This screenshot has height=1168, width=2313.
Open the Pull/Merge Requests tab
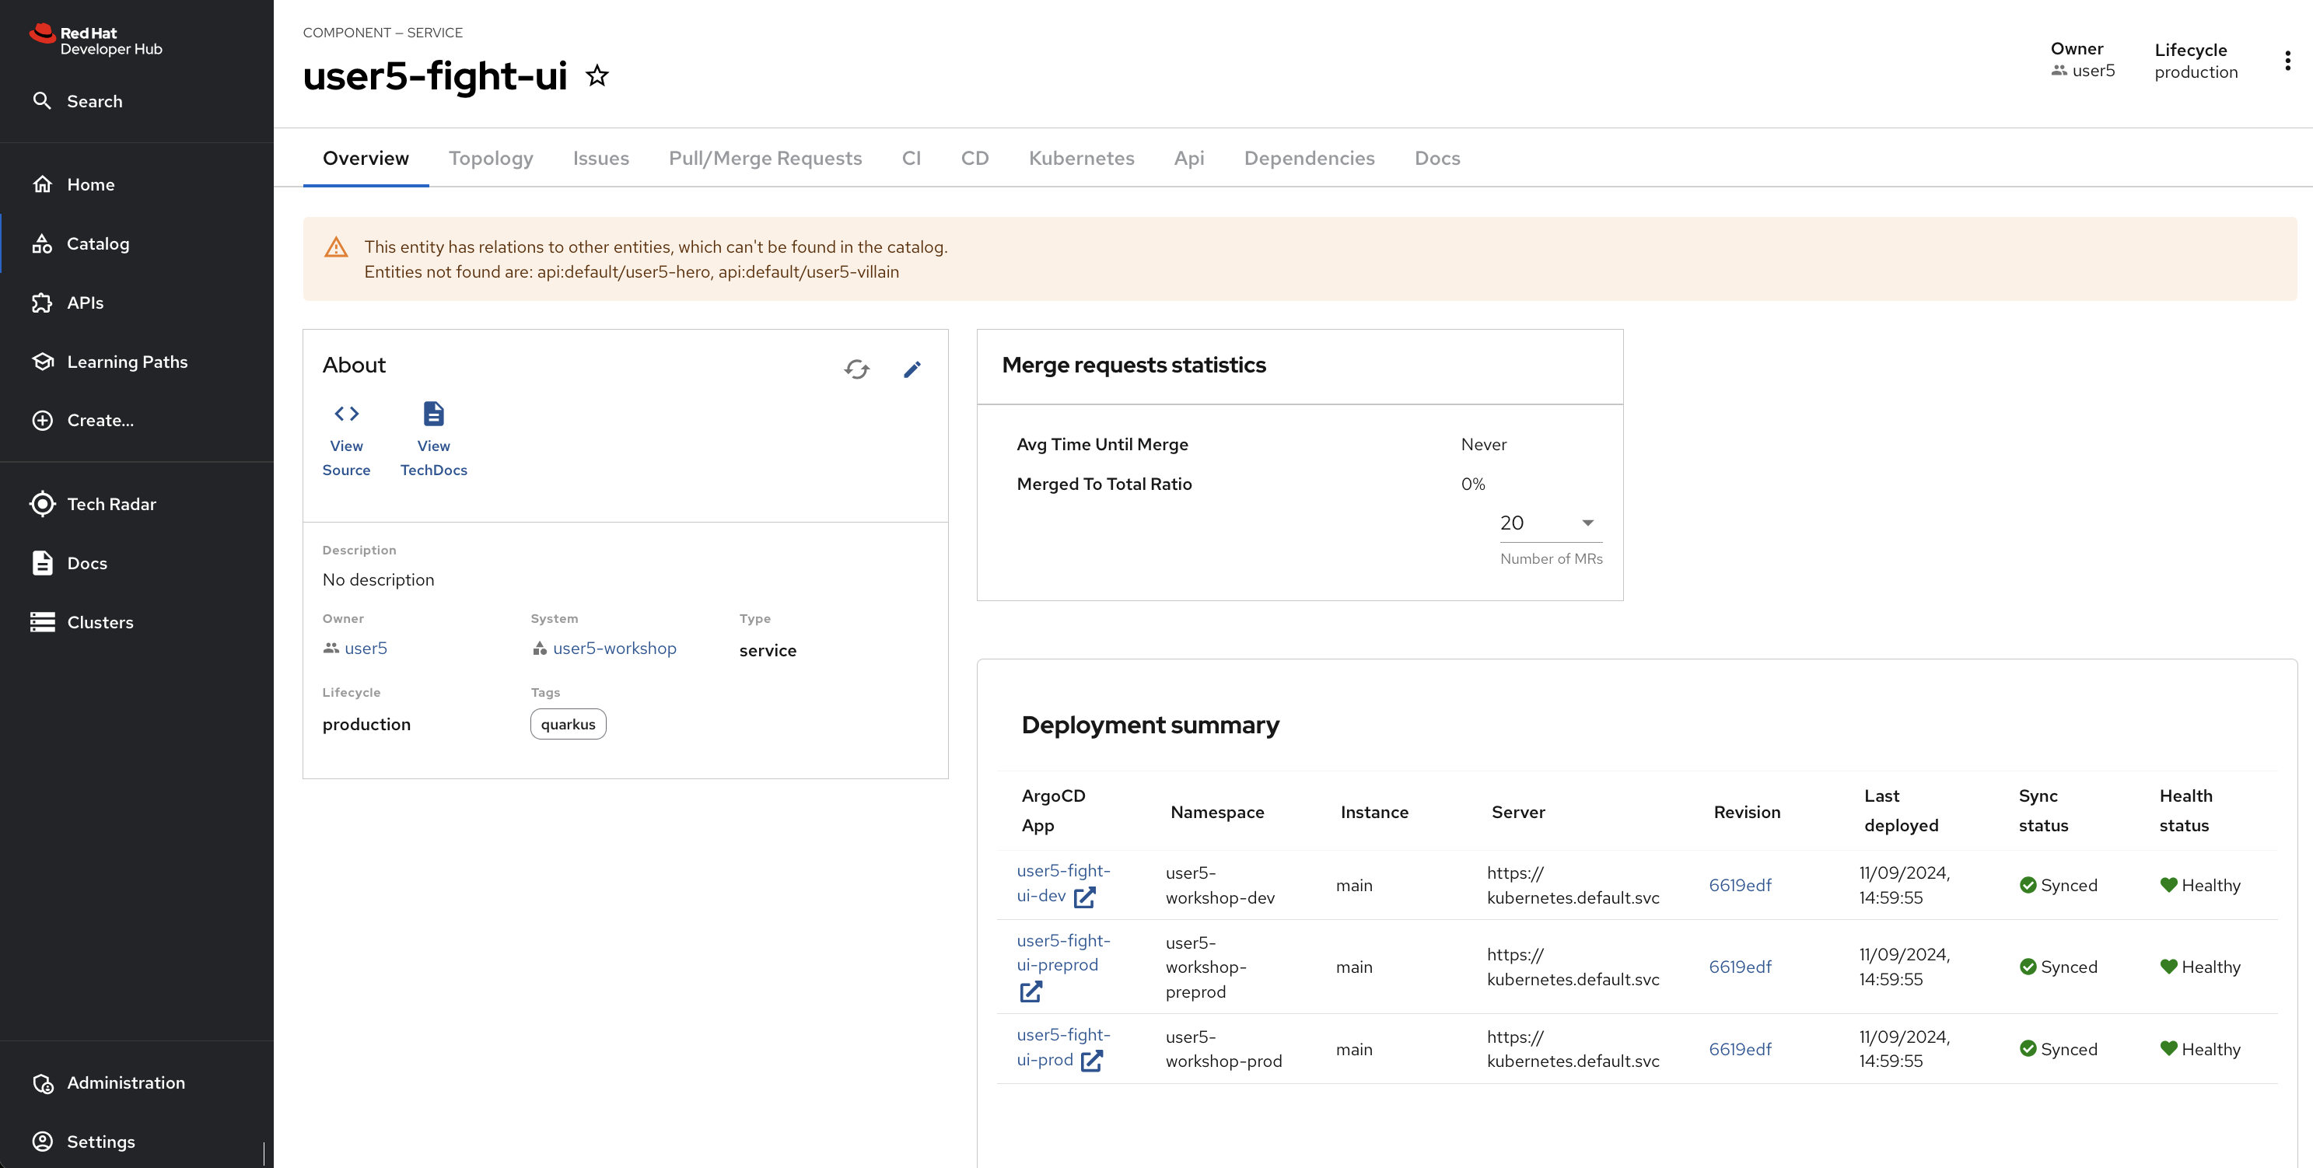[765, 158]
